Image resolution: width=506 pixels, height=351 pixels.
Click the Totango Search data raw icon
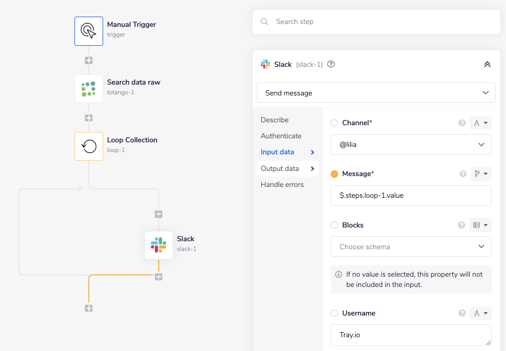point(89,89)
